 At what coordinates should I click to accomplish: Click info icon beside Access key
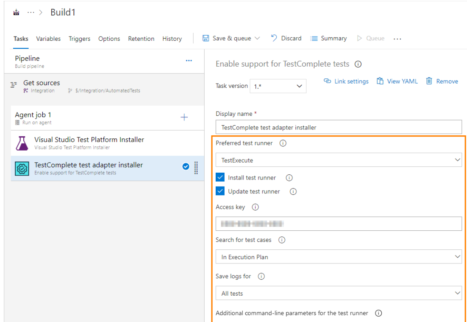coord(255,207)
